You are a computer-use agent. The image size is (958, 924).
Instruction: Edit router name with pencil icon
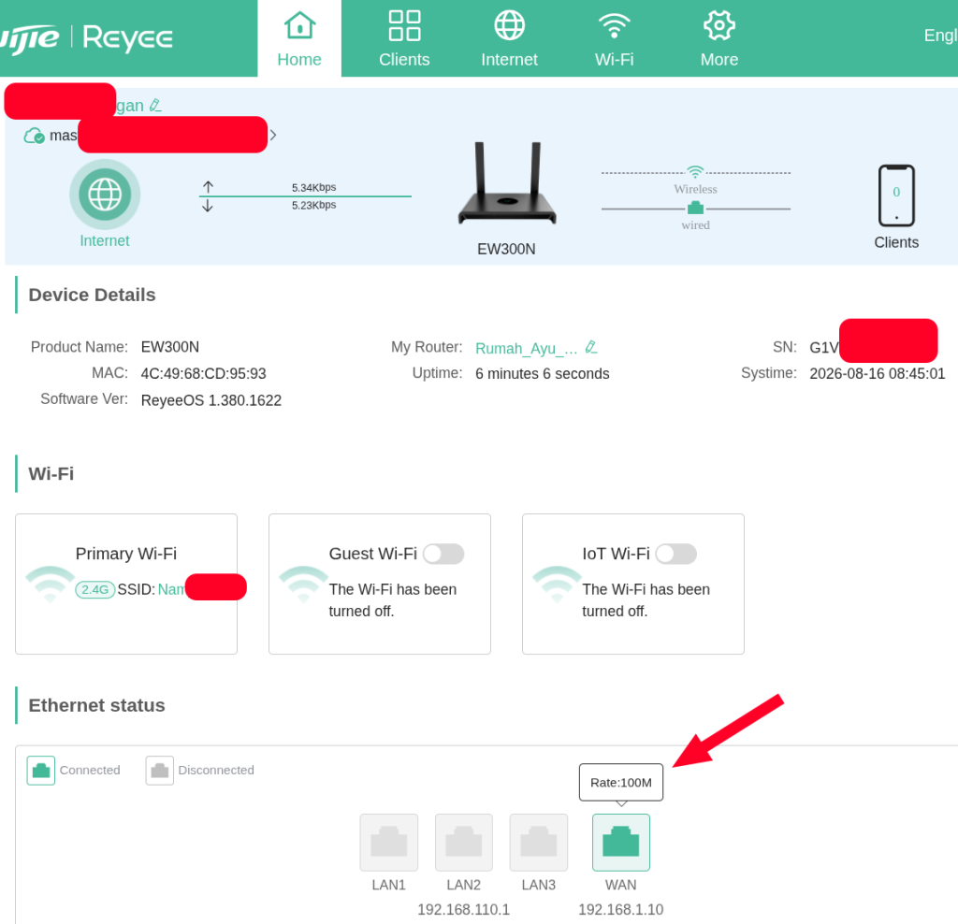(591, 347)
